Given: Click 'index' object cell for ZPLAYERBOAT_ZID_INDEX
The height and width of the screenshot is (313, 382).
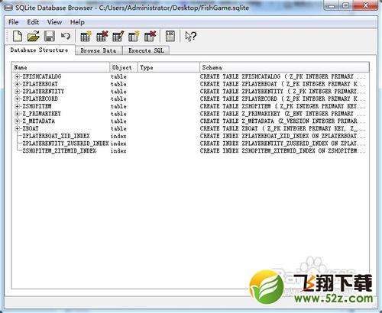Looking at the screenshot, I should 118,136.
